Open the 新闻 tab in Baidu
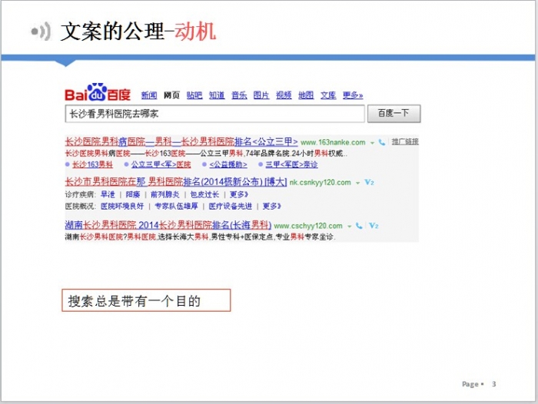This screenshot has height=404, width=538. 149,95
